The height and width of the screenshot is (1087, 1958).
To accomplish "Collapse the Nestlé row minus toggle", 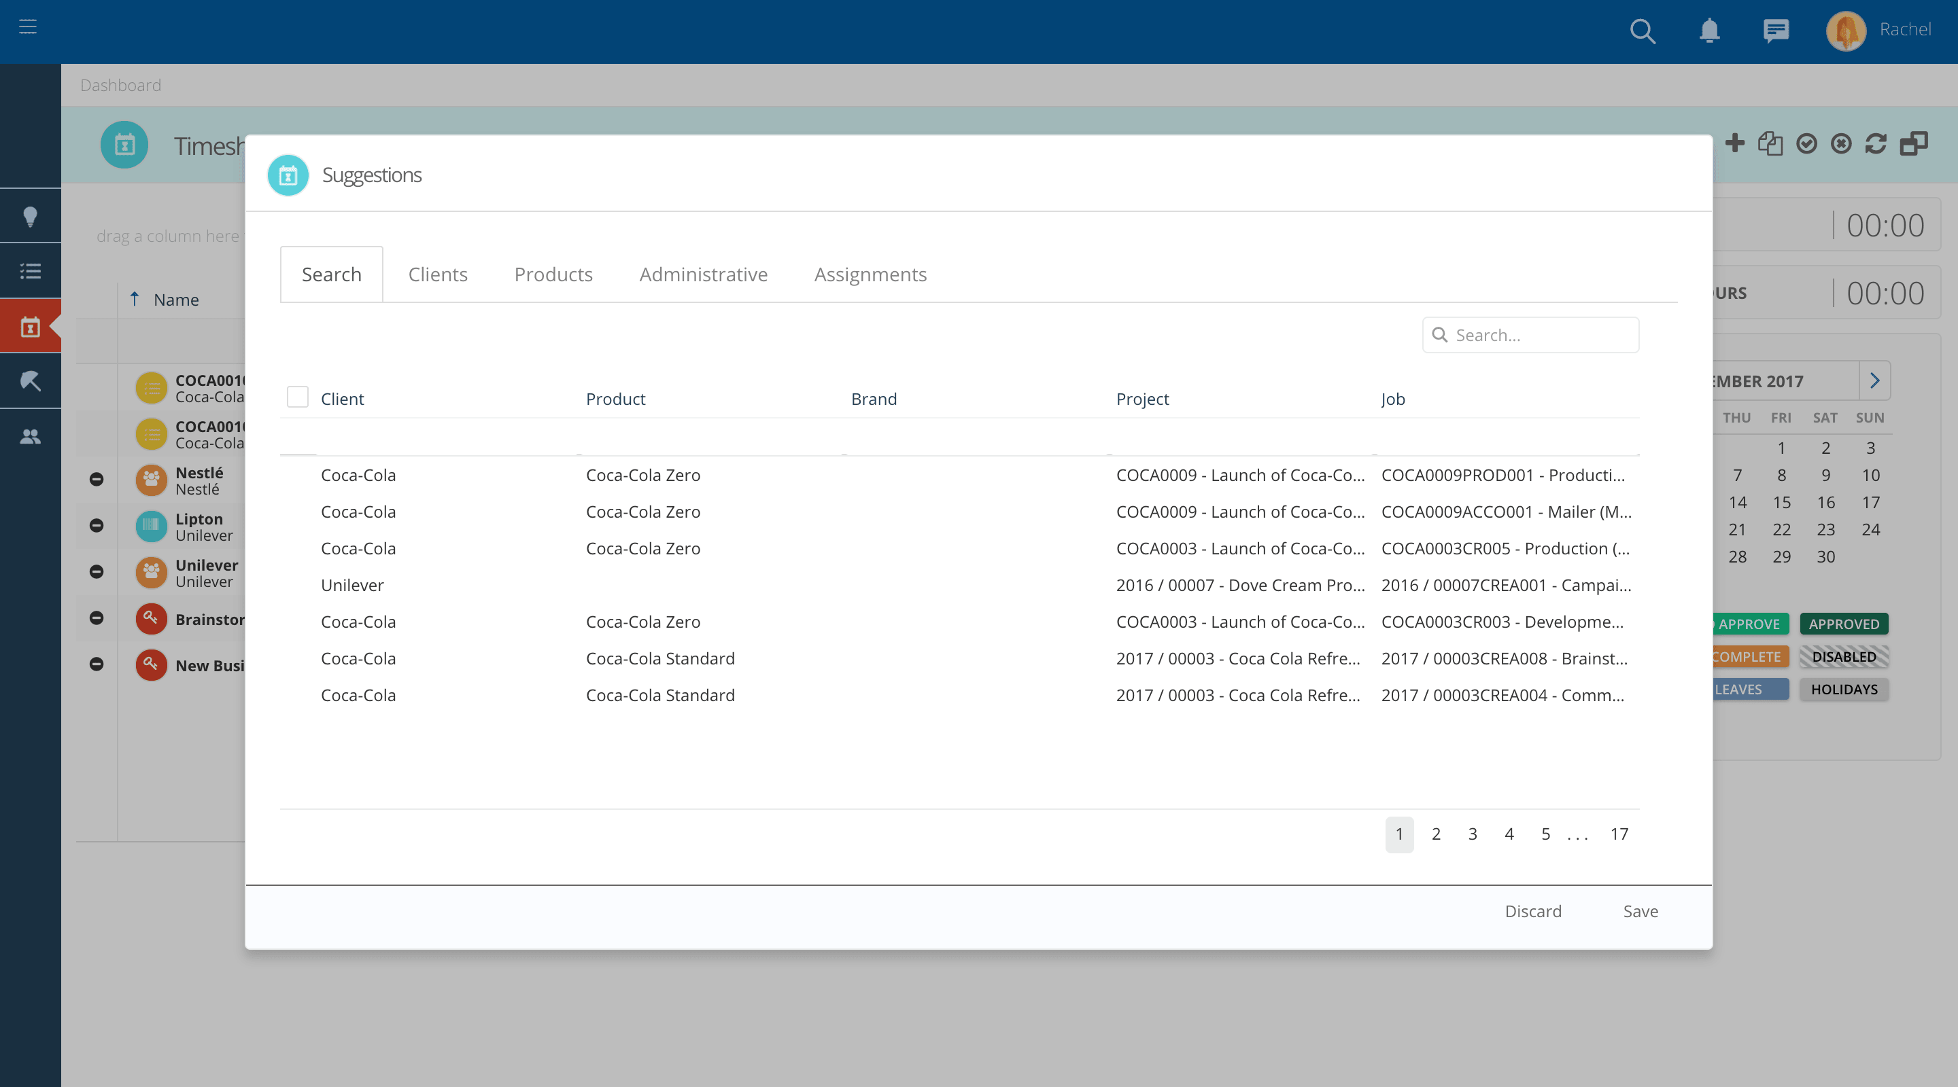I will (x=97, y=480).
